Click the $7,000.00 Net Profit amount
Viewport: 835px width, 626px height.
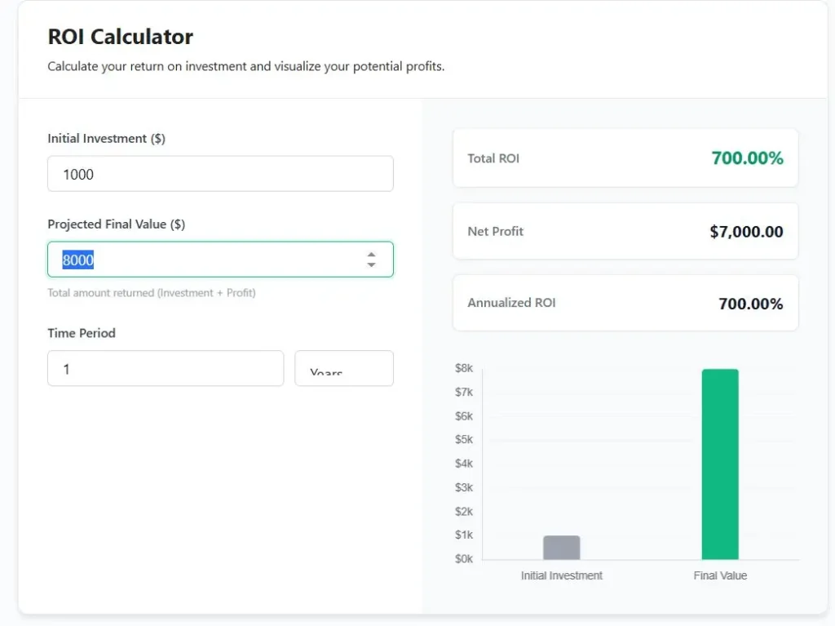[x=746, y=232]
